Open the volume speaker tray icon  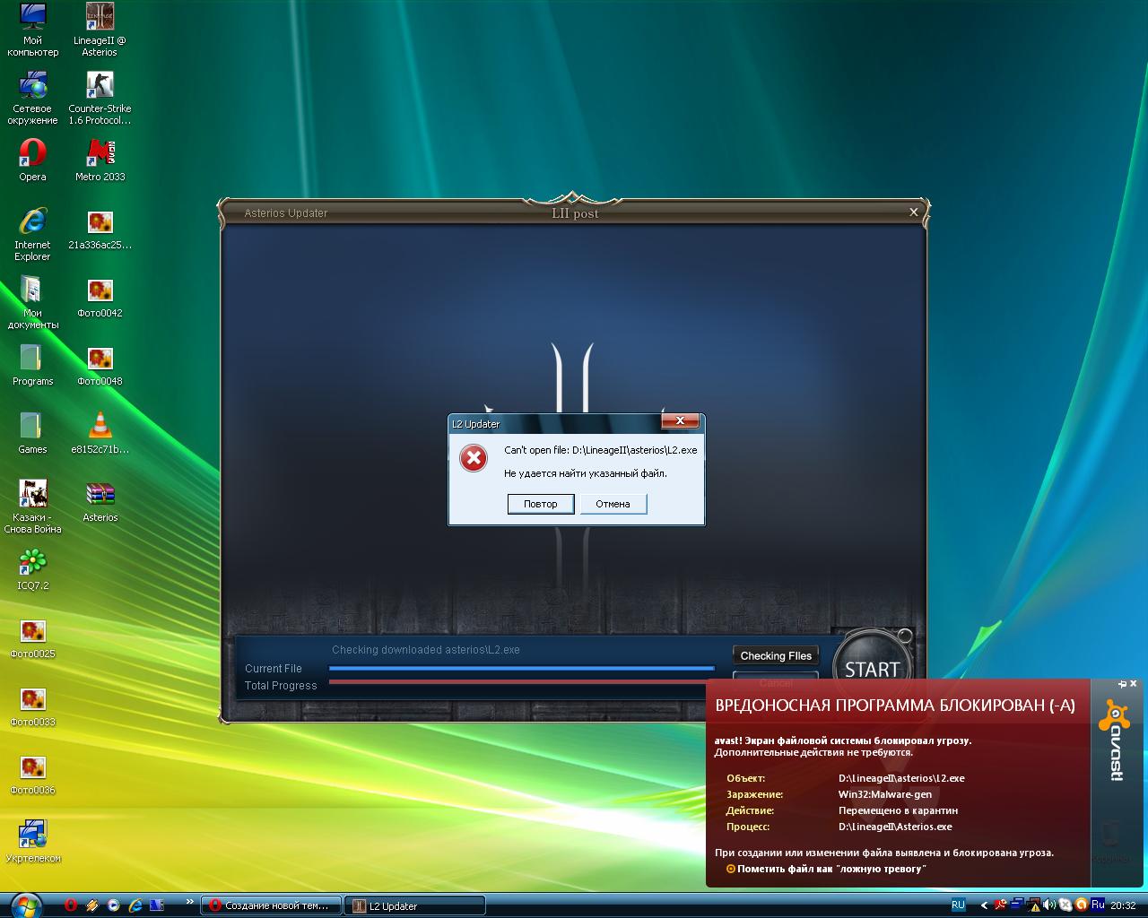(x=1049, y=905)
